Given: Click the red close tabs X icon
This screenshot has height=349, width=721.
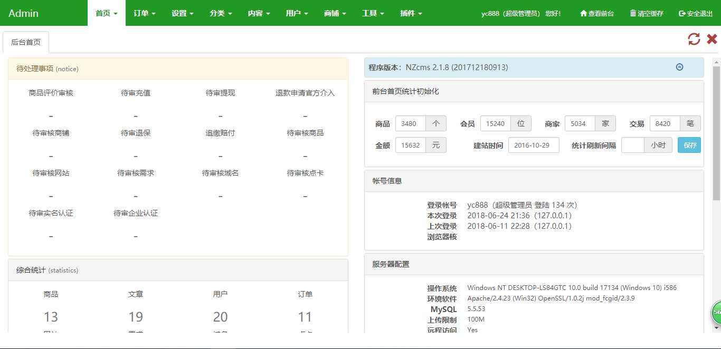Looking at the screenshot, I should pos(712,39).
